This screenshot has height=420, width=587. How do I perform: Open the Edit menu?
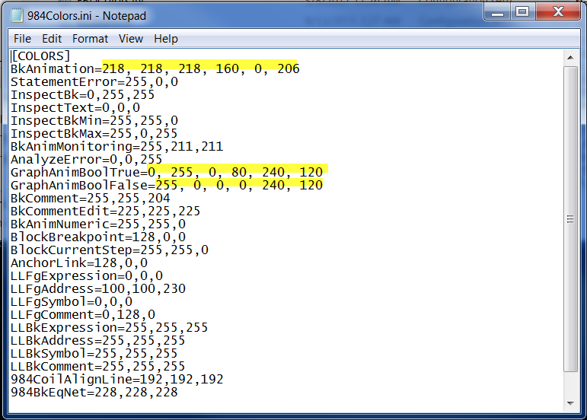[52, 39]
